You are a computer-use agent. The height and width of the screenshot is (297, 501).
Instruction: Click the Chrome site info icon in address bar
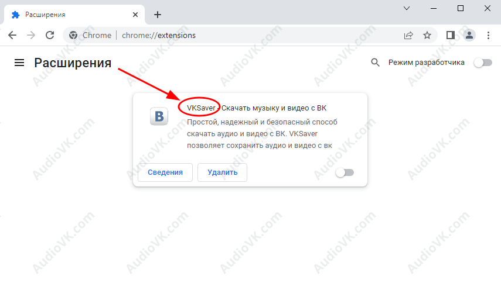coord(73,35)
